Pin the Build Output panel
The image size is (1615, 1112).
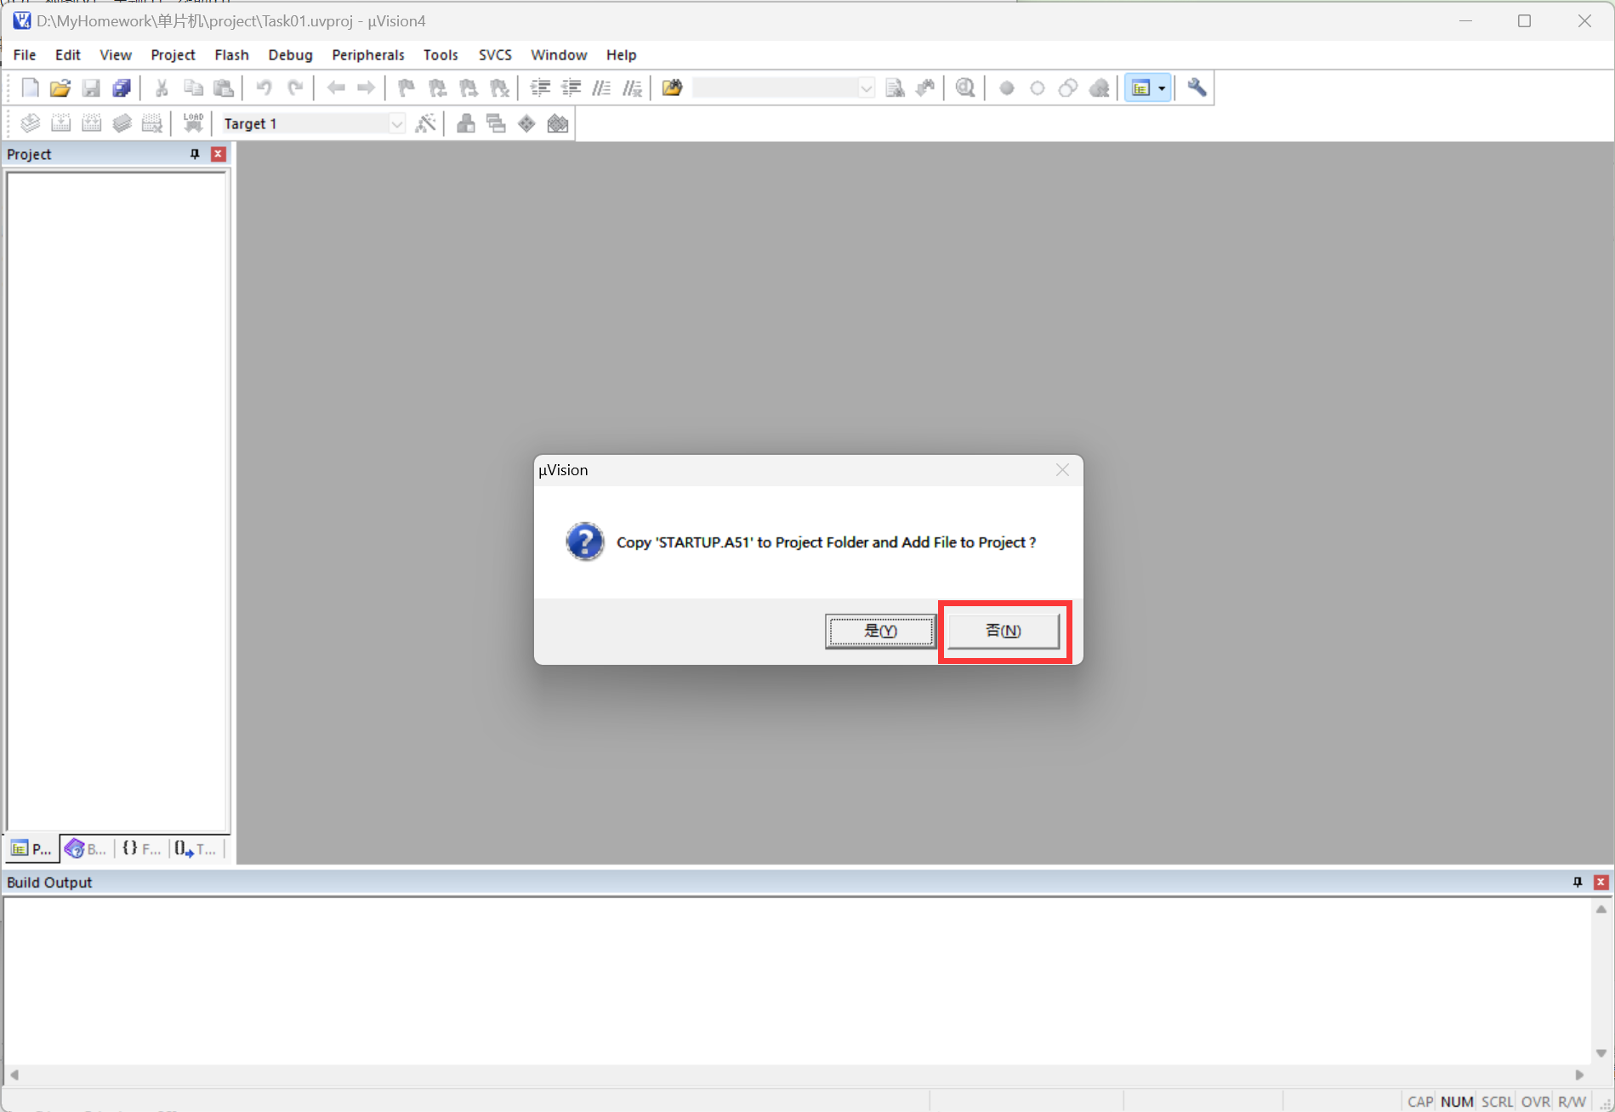1578,882
